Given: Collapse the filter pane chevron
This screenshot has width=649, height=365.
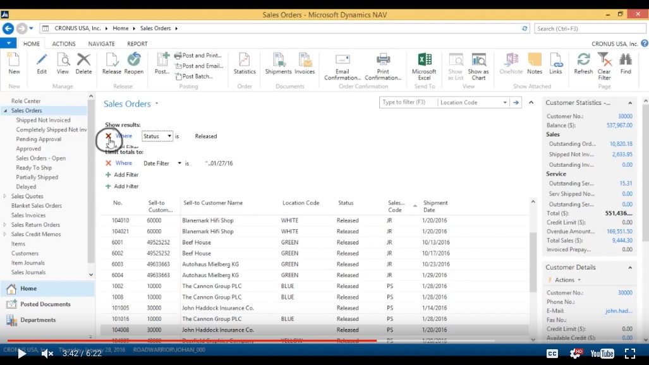Looking at the screenshot, I should 531,102.
